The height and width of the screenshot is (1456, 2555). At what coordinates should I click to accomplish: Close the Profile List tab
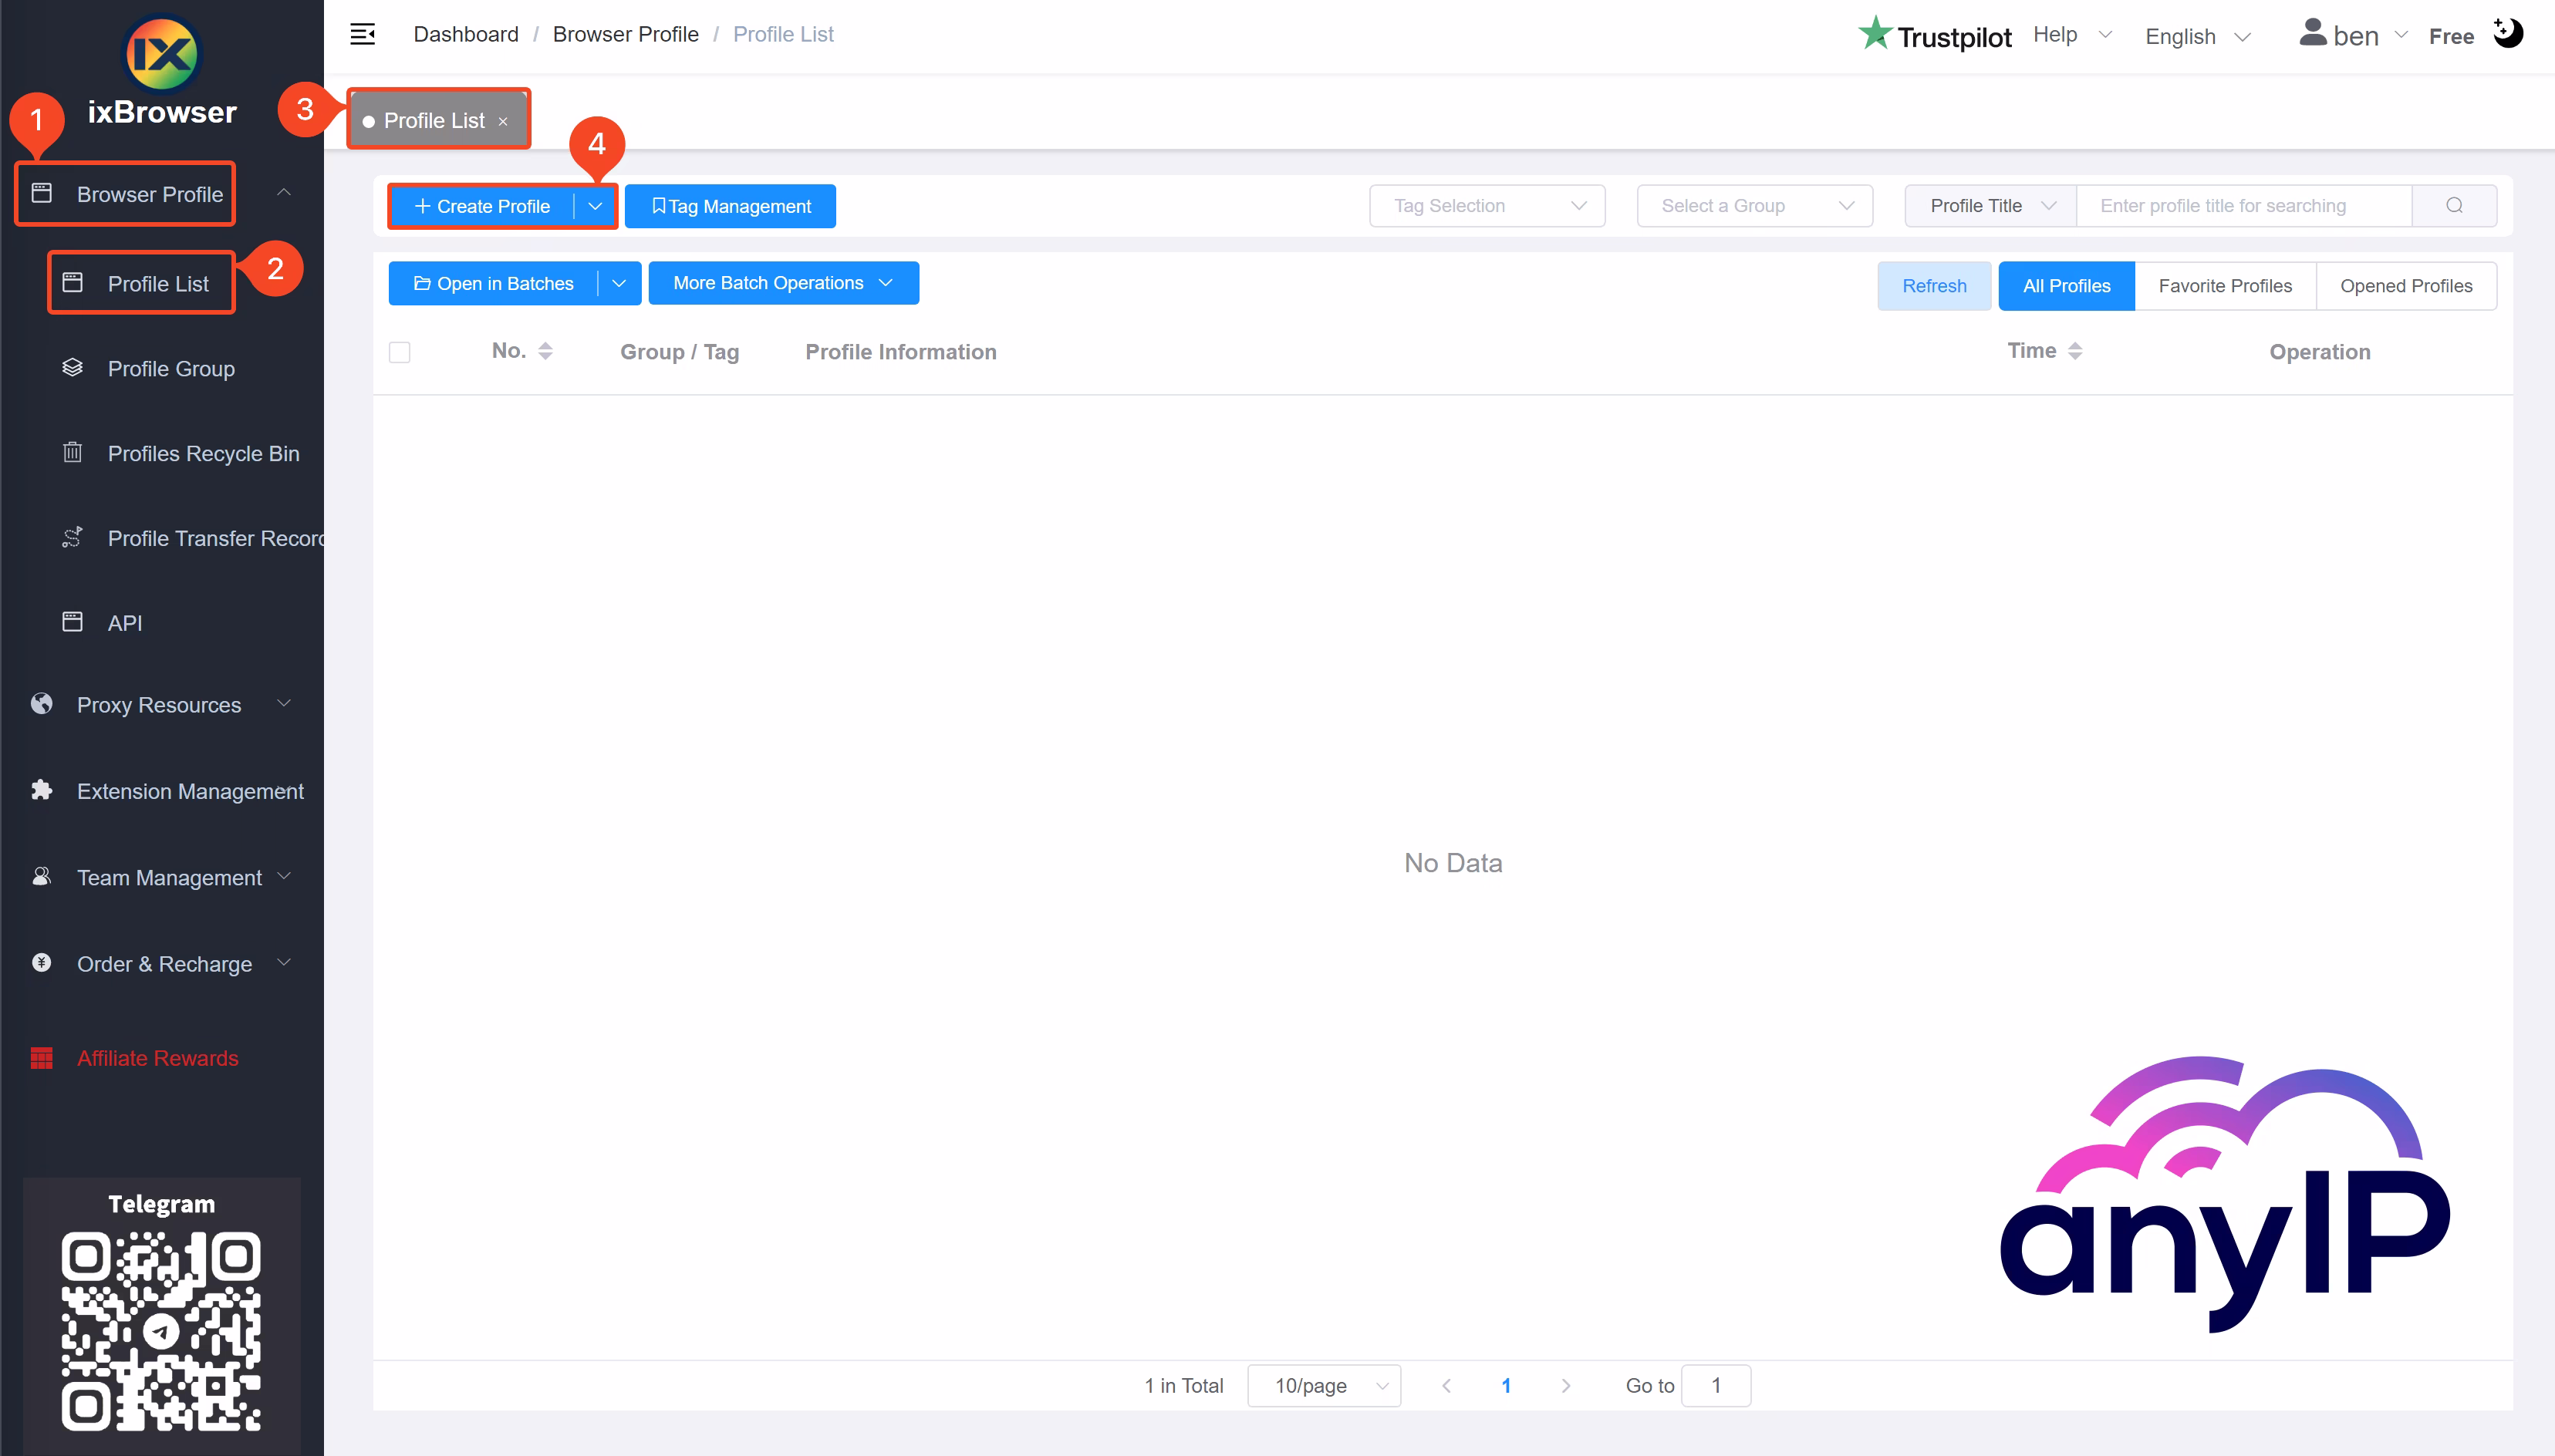tap(503, 121)
